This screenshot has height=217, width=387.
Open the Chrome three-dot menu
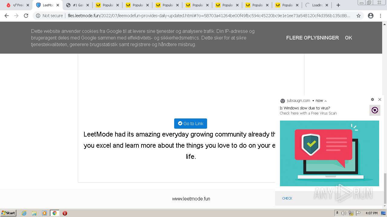(380, 16)
